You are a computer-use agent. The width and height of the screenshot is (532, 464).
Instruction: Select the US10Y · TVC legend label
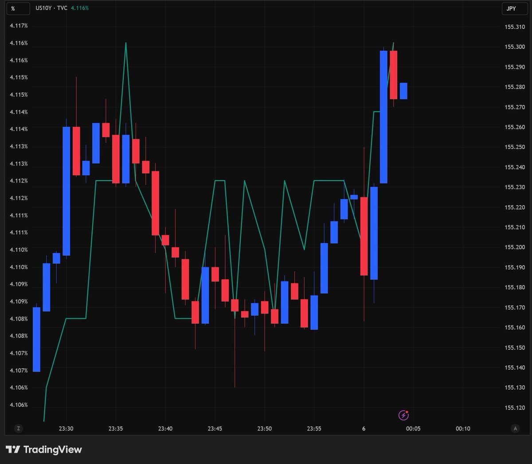pos(51,8)
